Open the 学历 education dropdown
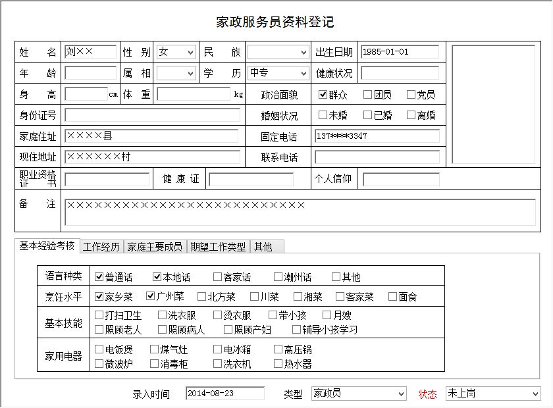The image size is (553, 408). coord(278,73)
